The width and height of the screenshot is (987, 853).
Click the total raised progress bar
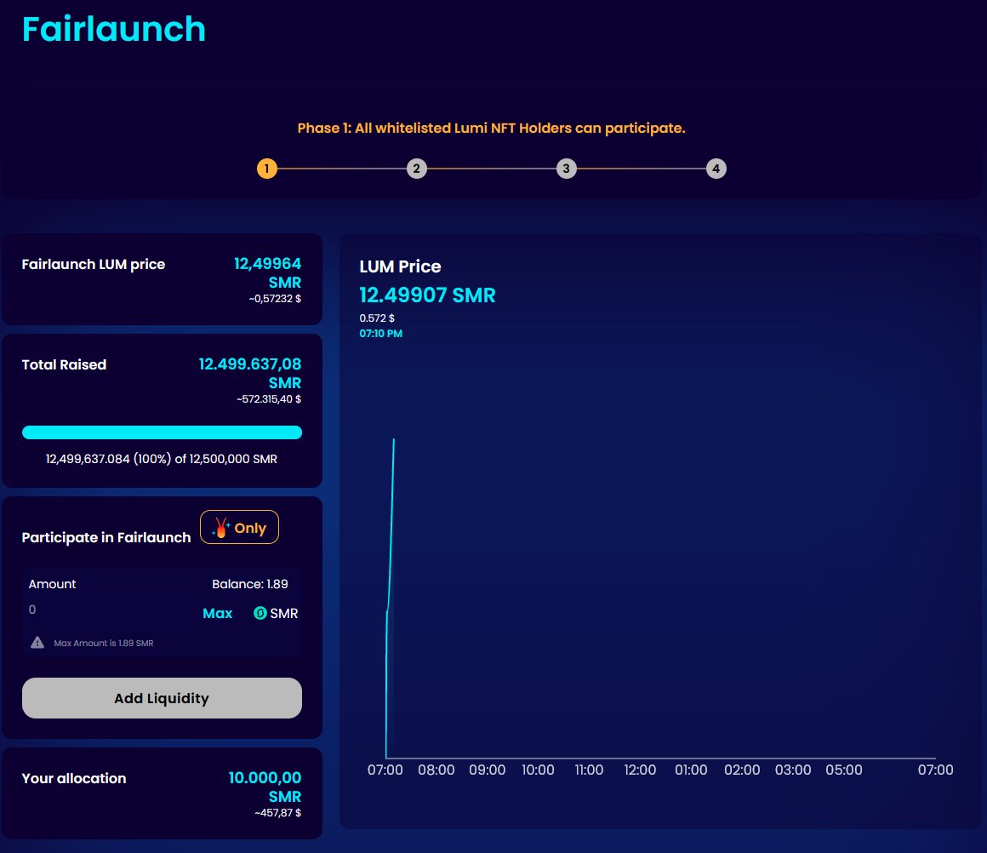pyautogui.click(x=162, y=432)
